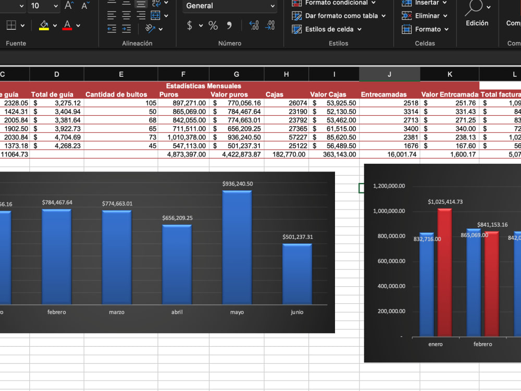This screenshot has width=521, height=391.
Task: Click Insertar cells icon
Action: tap(407, 3)
